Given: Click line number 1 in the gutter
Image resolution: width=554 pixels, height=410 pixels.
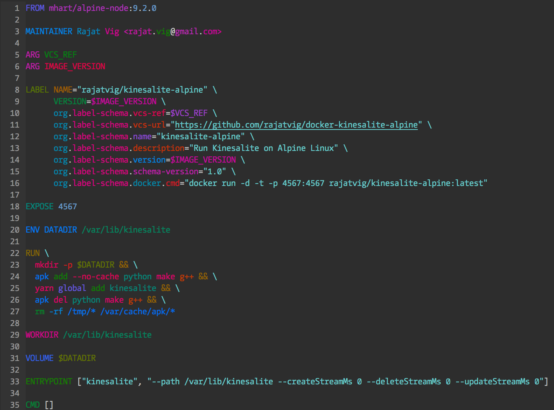Looking at the screenshot, I should (x=17, y=8).
